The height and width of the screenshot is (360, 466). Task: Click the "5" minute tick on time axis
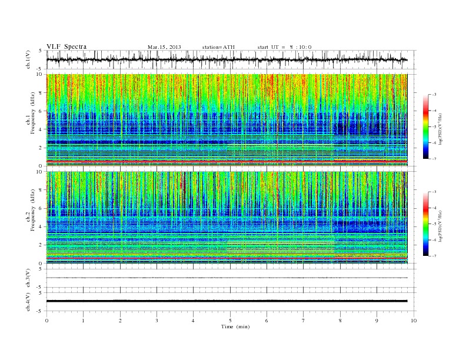pyautogui.click(x=230, y=321)
